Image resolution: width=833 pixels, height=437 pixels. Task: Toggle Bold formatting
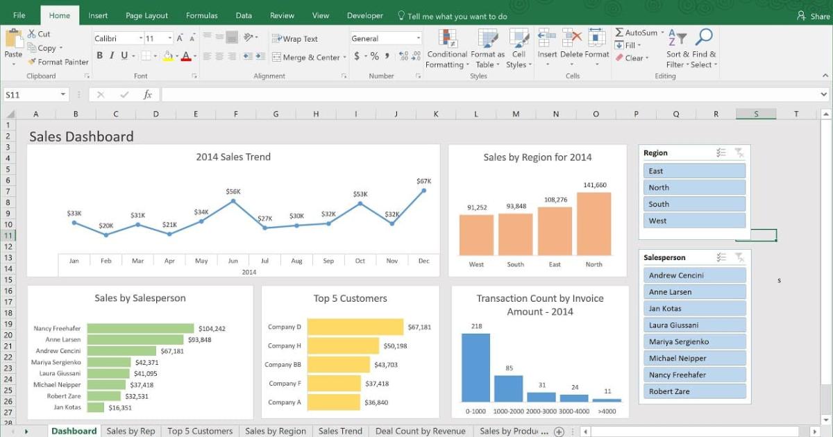point(100,56)
